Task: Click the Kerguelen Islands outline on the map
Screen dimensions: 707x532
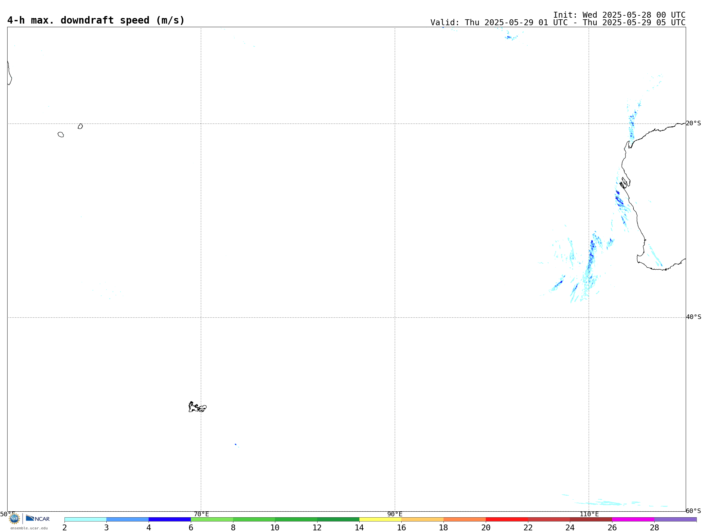Action: [197, 407]
